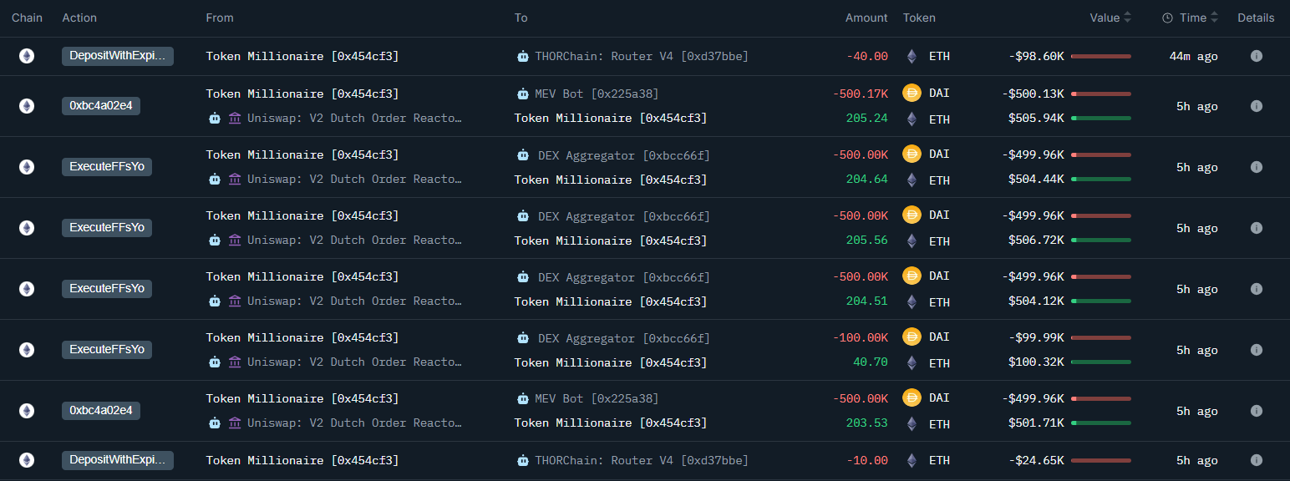Click the To column header

[521, 18]
